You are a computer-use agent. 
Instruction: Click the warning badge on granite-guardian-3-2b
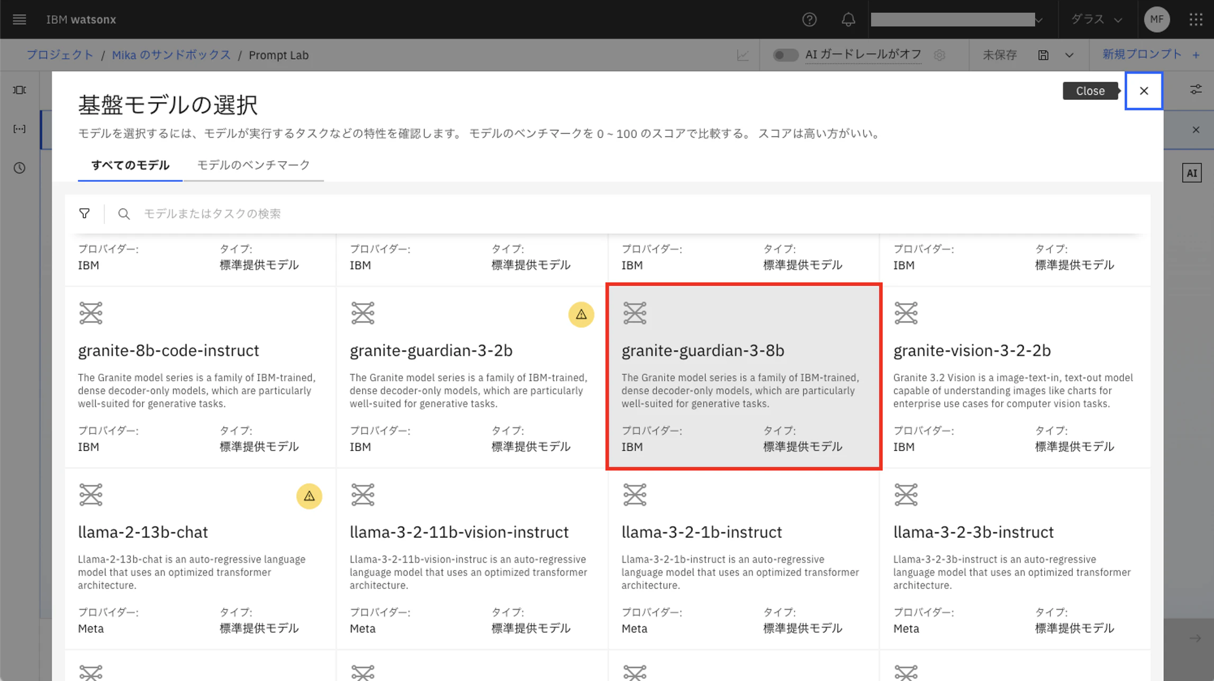pyautogui.click(x=581, y=315)
